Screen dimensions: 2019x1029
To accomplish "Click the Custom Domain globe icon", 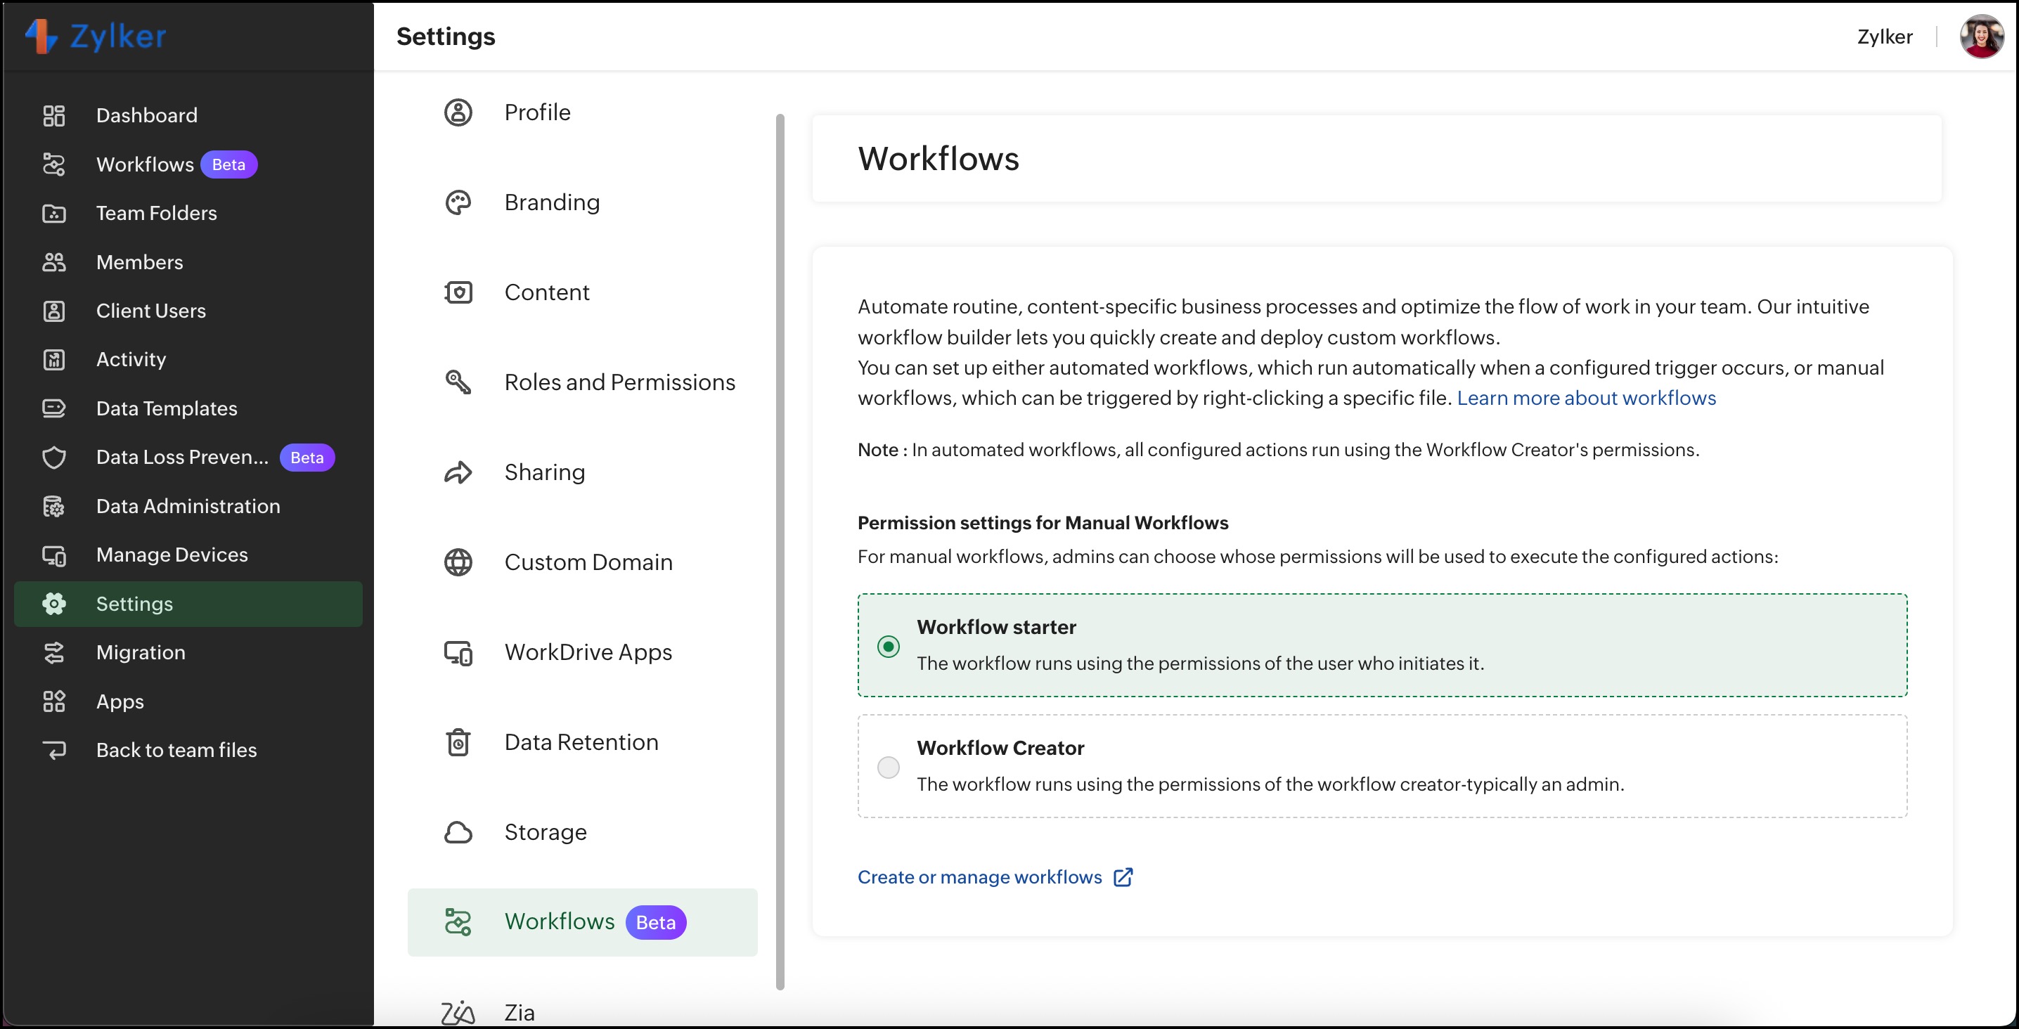I will (x=458, y=563).
